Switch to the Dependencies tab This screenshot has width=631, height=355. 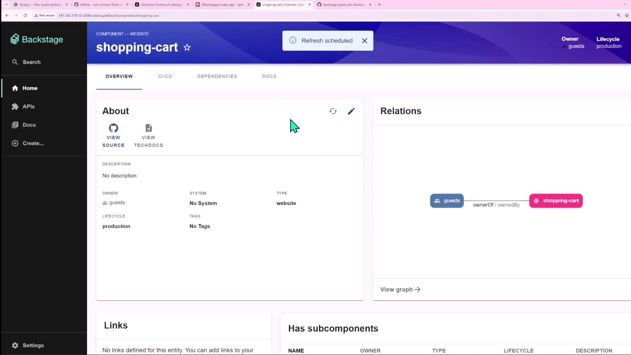(x=217, y=76)
